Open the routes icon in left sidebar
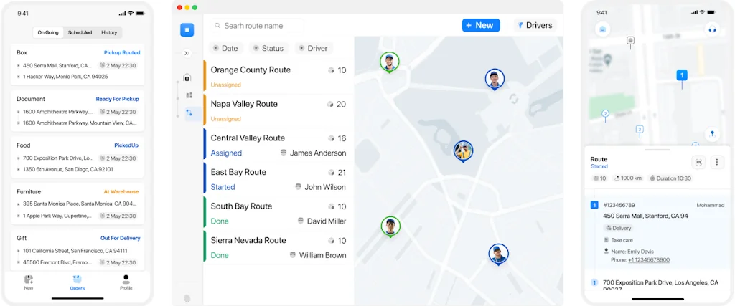Image resolution: width=735 pixels, height=306 pixels. pyautogui.click(x=189, y=113)
